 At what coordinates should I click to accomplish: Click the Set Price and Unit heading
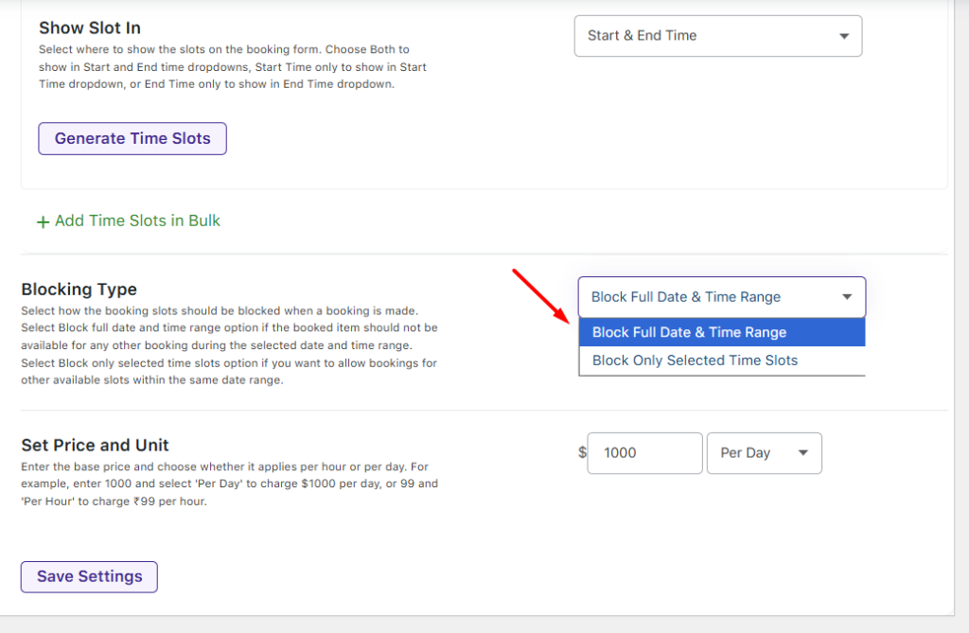click(x=95, y=446)
